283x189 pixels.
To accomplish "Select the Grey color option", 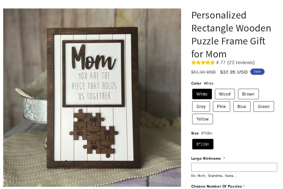I will coord(201,107).
